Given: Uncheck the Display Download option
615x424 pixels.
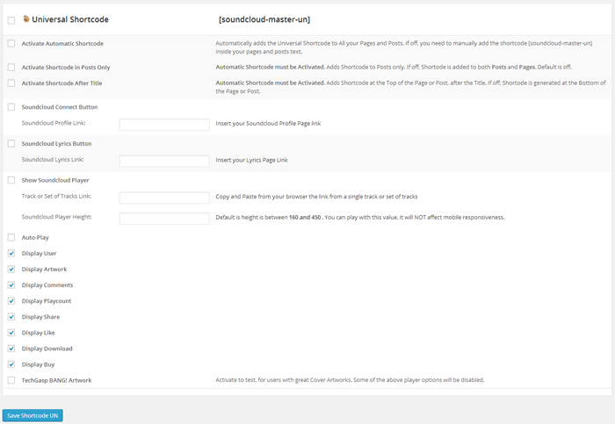Looking at the screenshot, I should tap(11, 349).
